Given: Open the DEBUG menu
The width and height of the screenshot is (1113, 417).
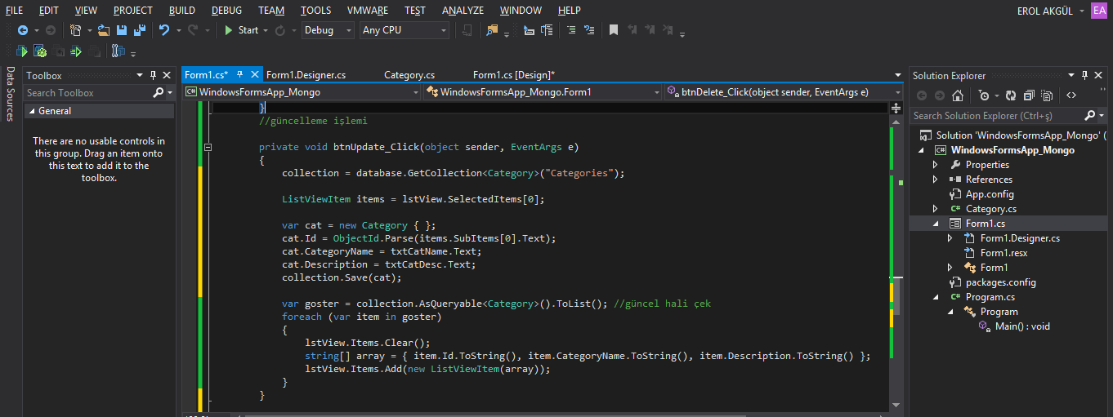Looking at the screenshot, I should 226,11.
